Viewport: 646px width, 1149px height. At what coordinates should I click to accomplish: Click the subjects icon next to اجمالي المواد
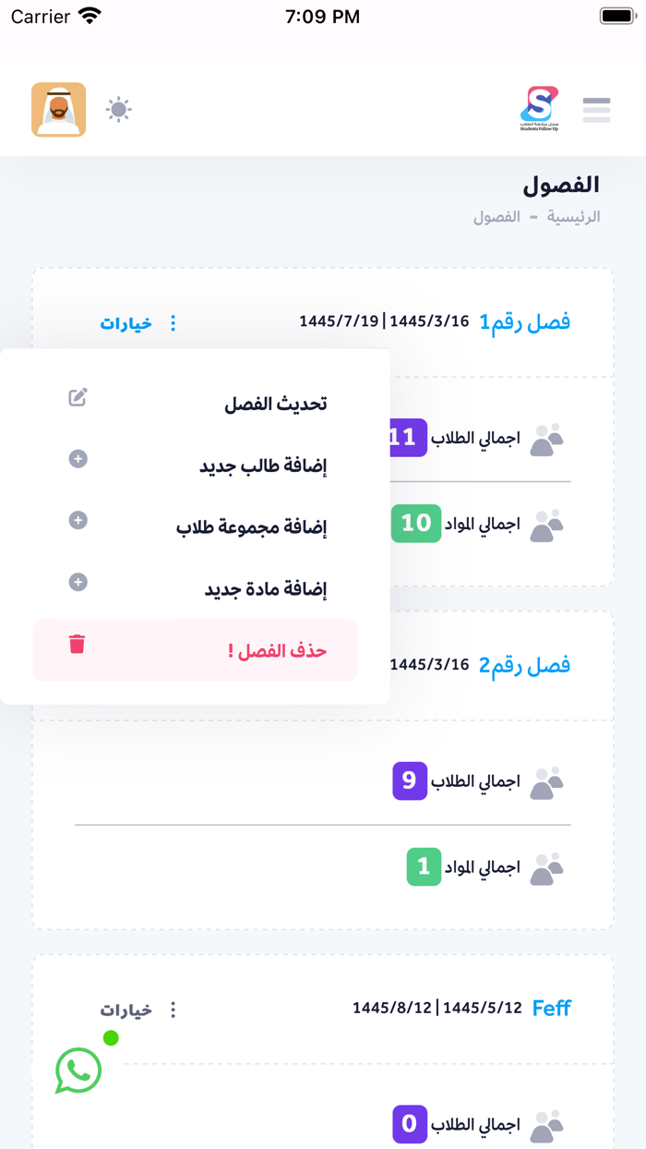(x=545, y=523)
